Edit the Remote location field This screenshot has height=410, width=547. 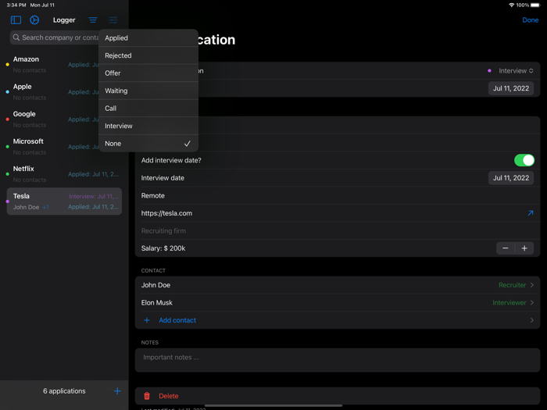click(338, 195)
